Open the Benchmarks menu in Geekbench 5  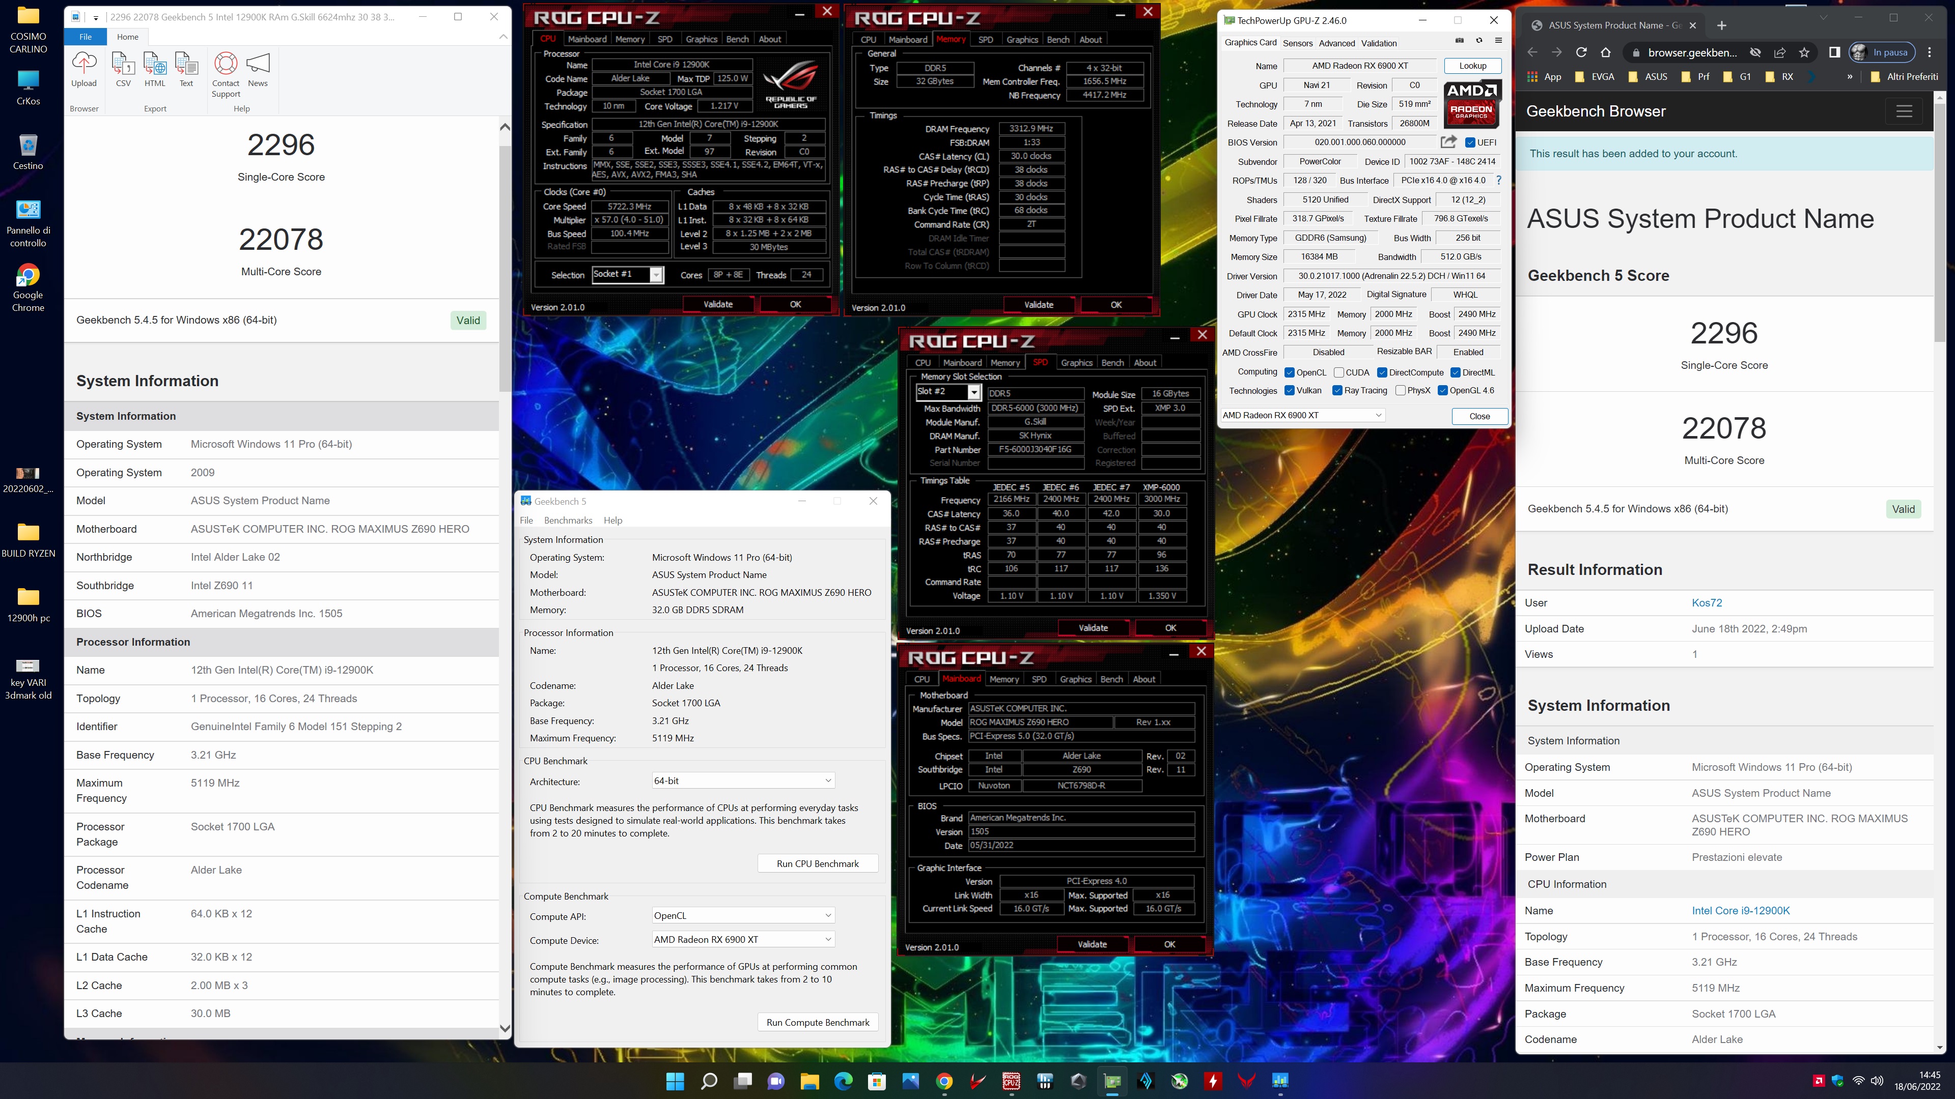click(x=568, y=520)
